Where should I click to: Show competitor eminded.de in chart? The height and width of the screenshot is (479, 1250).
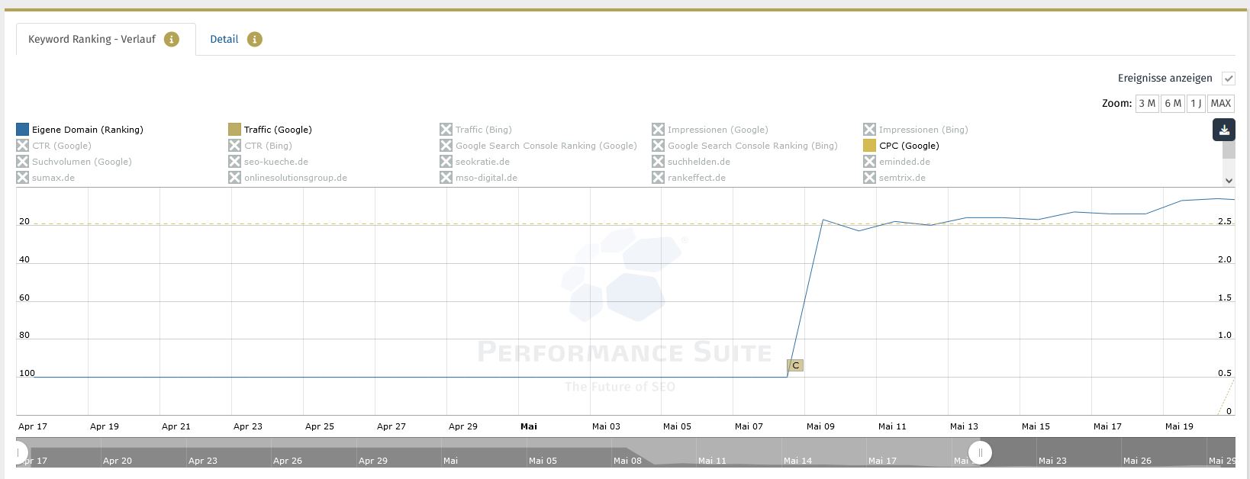(897, 162)
